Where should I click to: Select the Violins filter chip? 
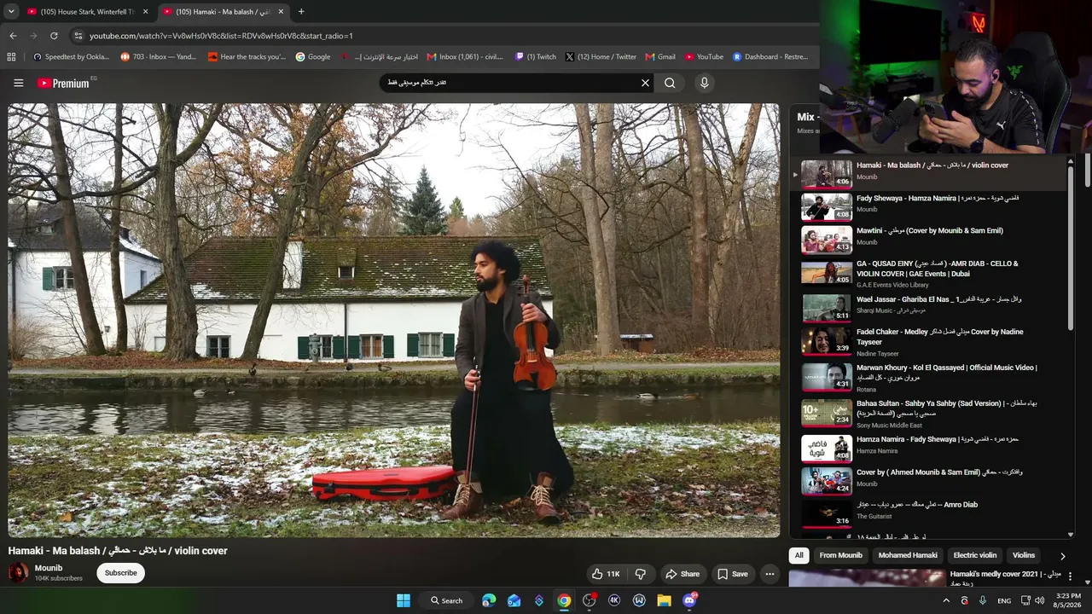1024,555
